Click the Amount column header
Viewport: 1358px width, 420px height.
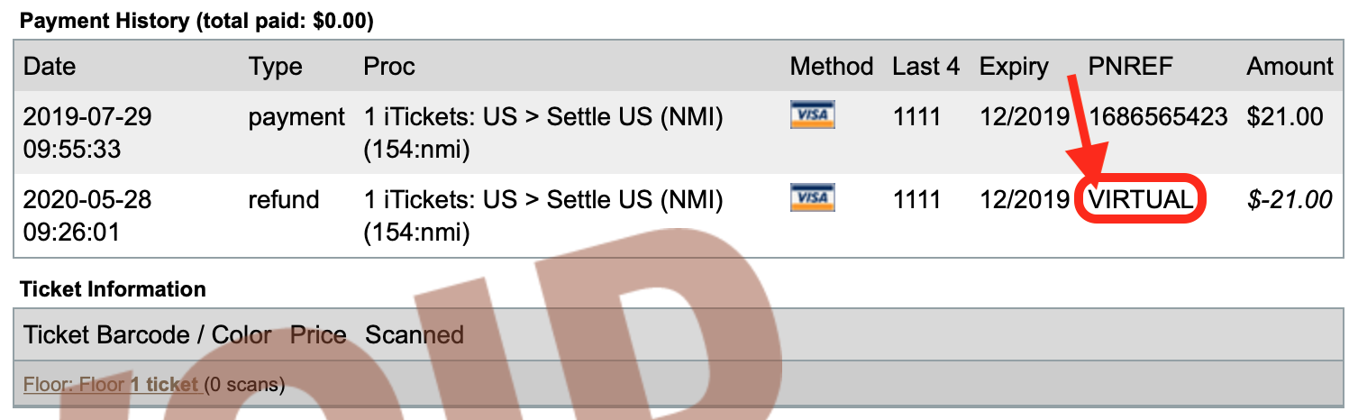(x=1290, y=67)
